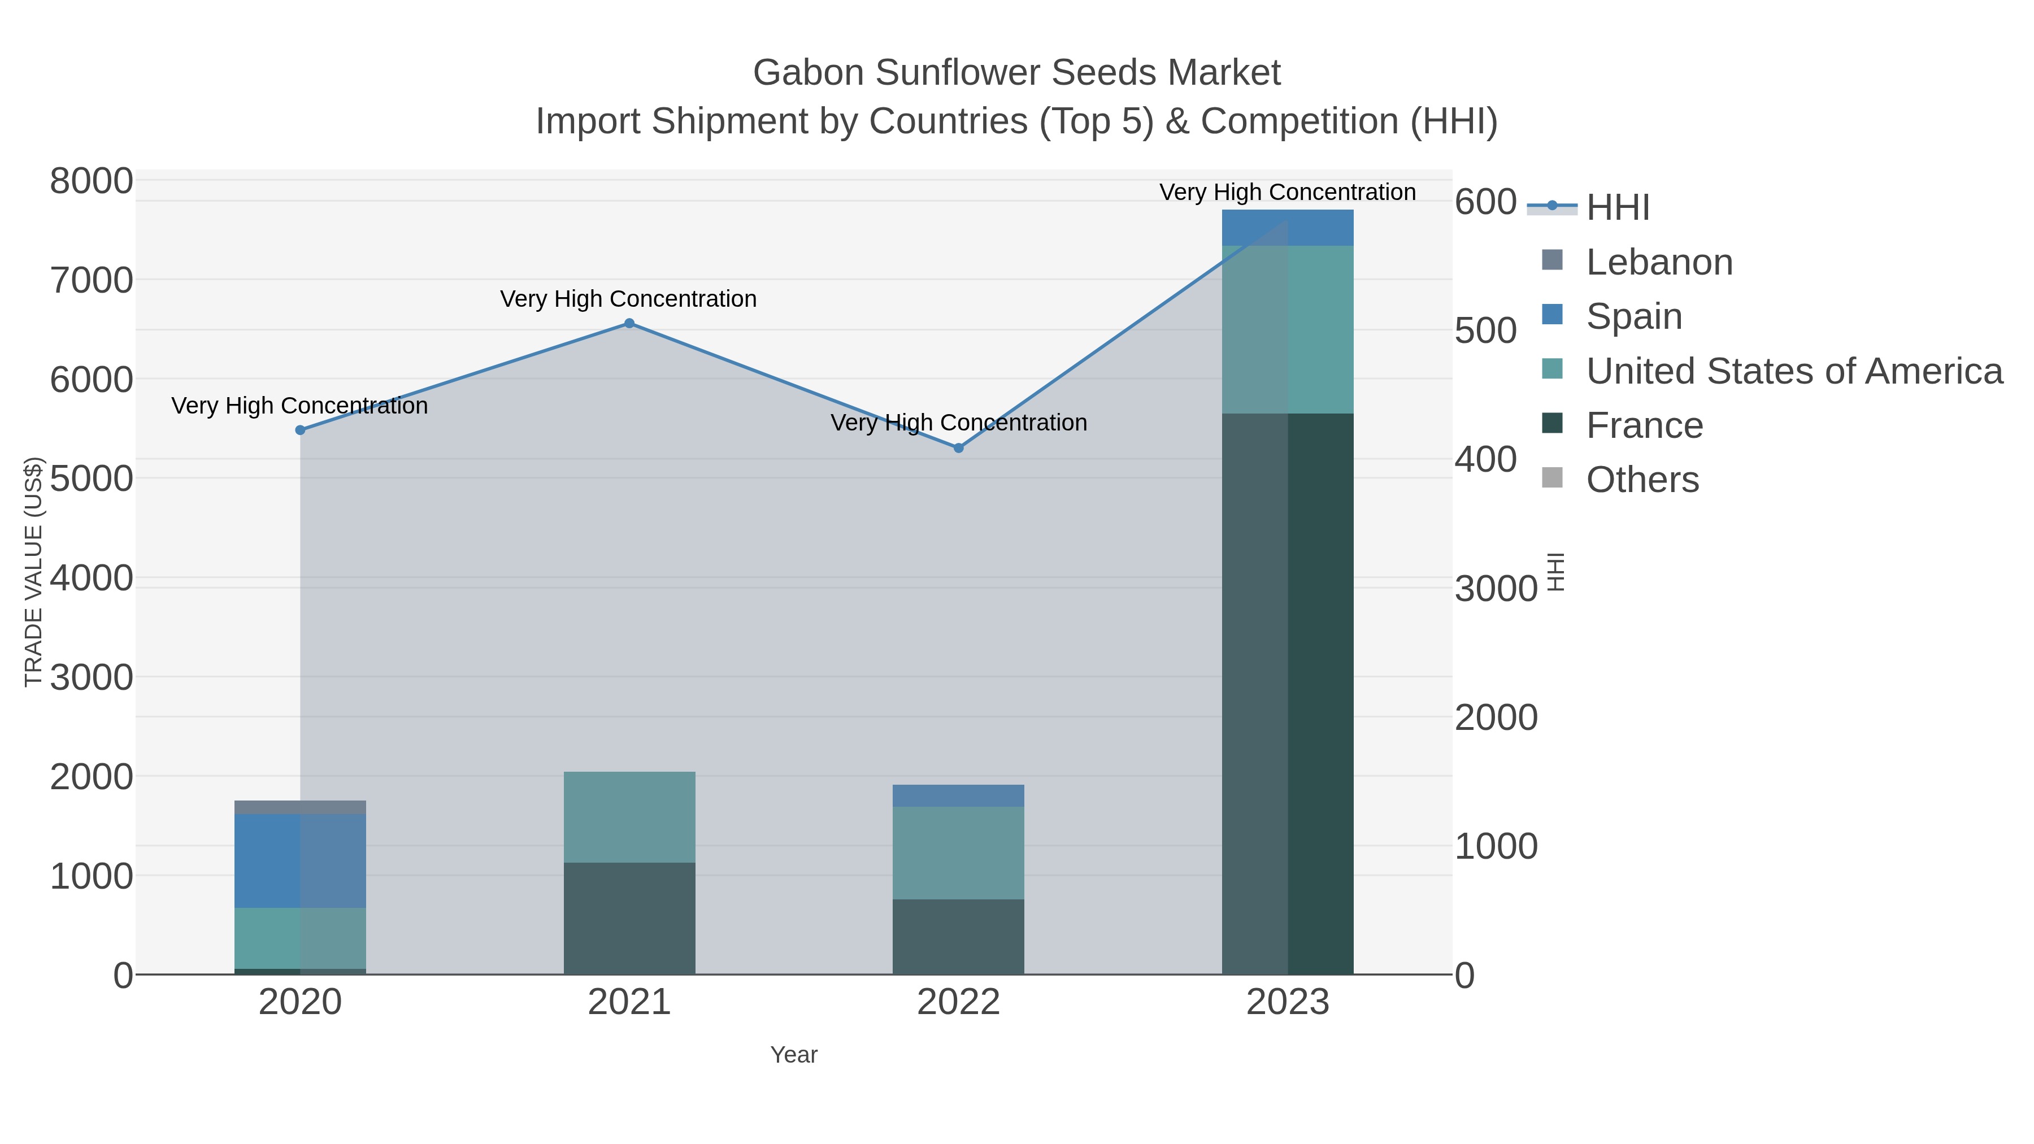This screenshot has height=1144, width=2034.
Task: Click the 2021 x-axis label
Action: 629,1003
